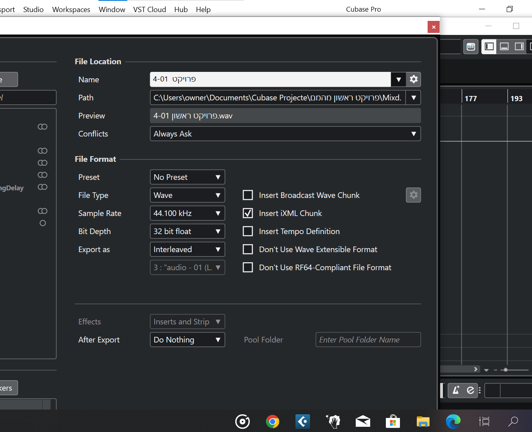Image resolution: width=532 pixels, height=432 pixels.
Task: Click the Pool Folder label
Action: 263,340
